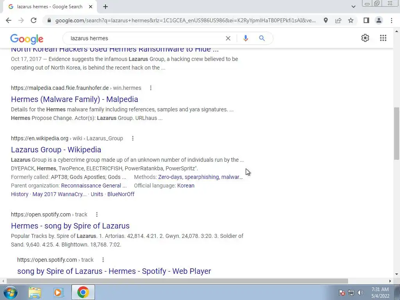Open Lazarus Group - Wikipedia link

[56, 150]
